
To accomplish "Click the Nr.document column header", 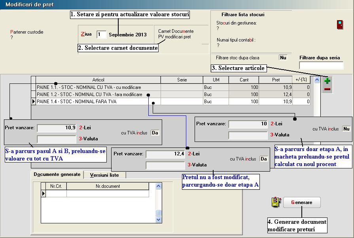I will coord(108,186).
